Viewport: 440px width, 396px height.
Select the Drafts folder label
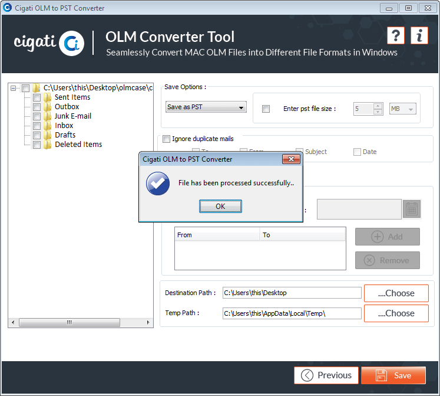click(x=65, y=135)
